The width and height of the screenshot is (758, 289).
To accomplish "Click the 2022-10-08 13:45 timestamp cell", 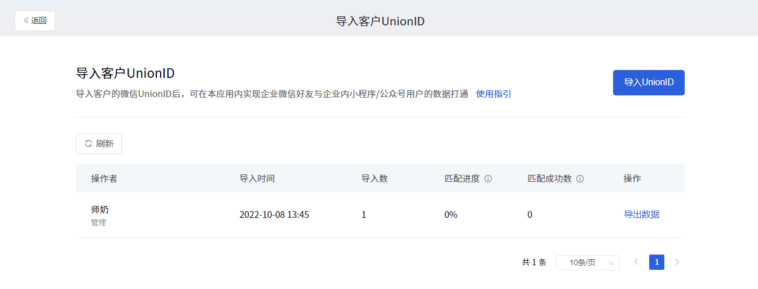I will 274,215.
